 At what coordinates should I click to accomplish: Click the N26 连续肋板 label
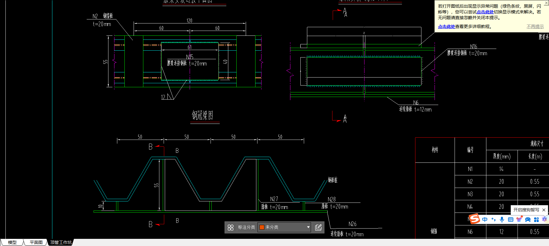(347, 234)
